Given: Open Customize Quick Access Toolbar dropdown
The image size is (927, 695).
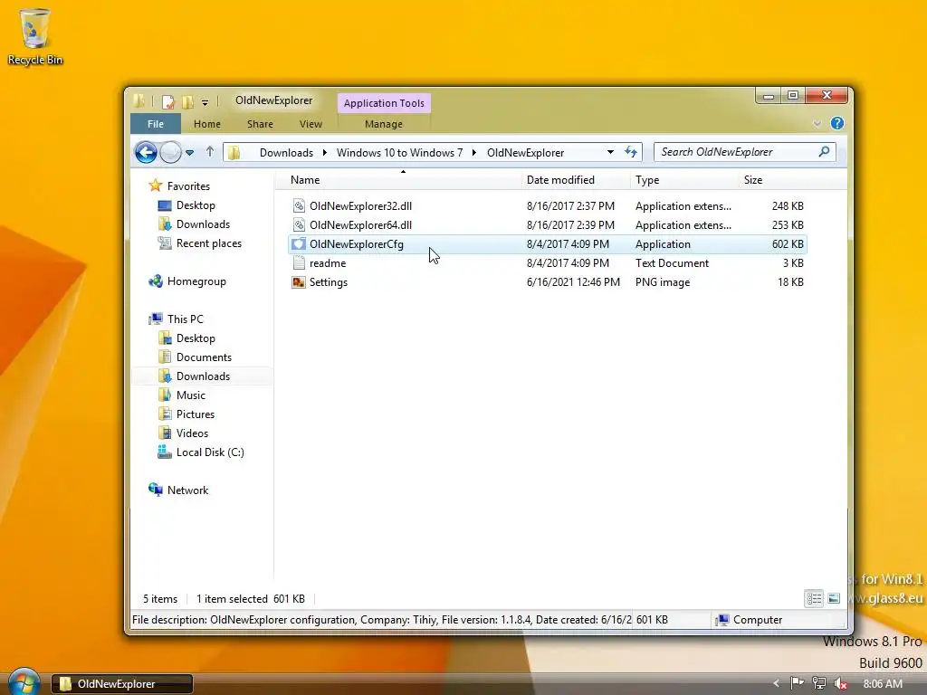Looking at the screenshot, I should coord(205,102).
